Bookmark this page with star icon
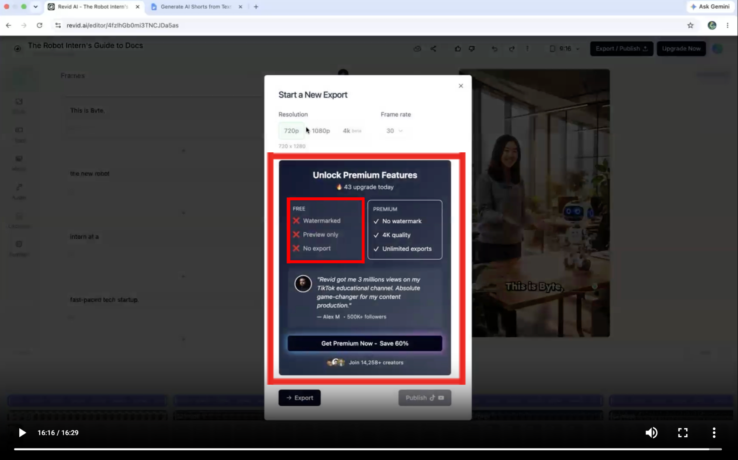This screenshot has height=460, width=738. [691, 26]
